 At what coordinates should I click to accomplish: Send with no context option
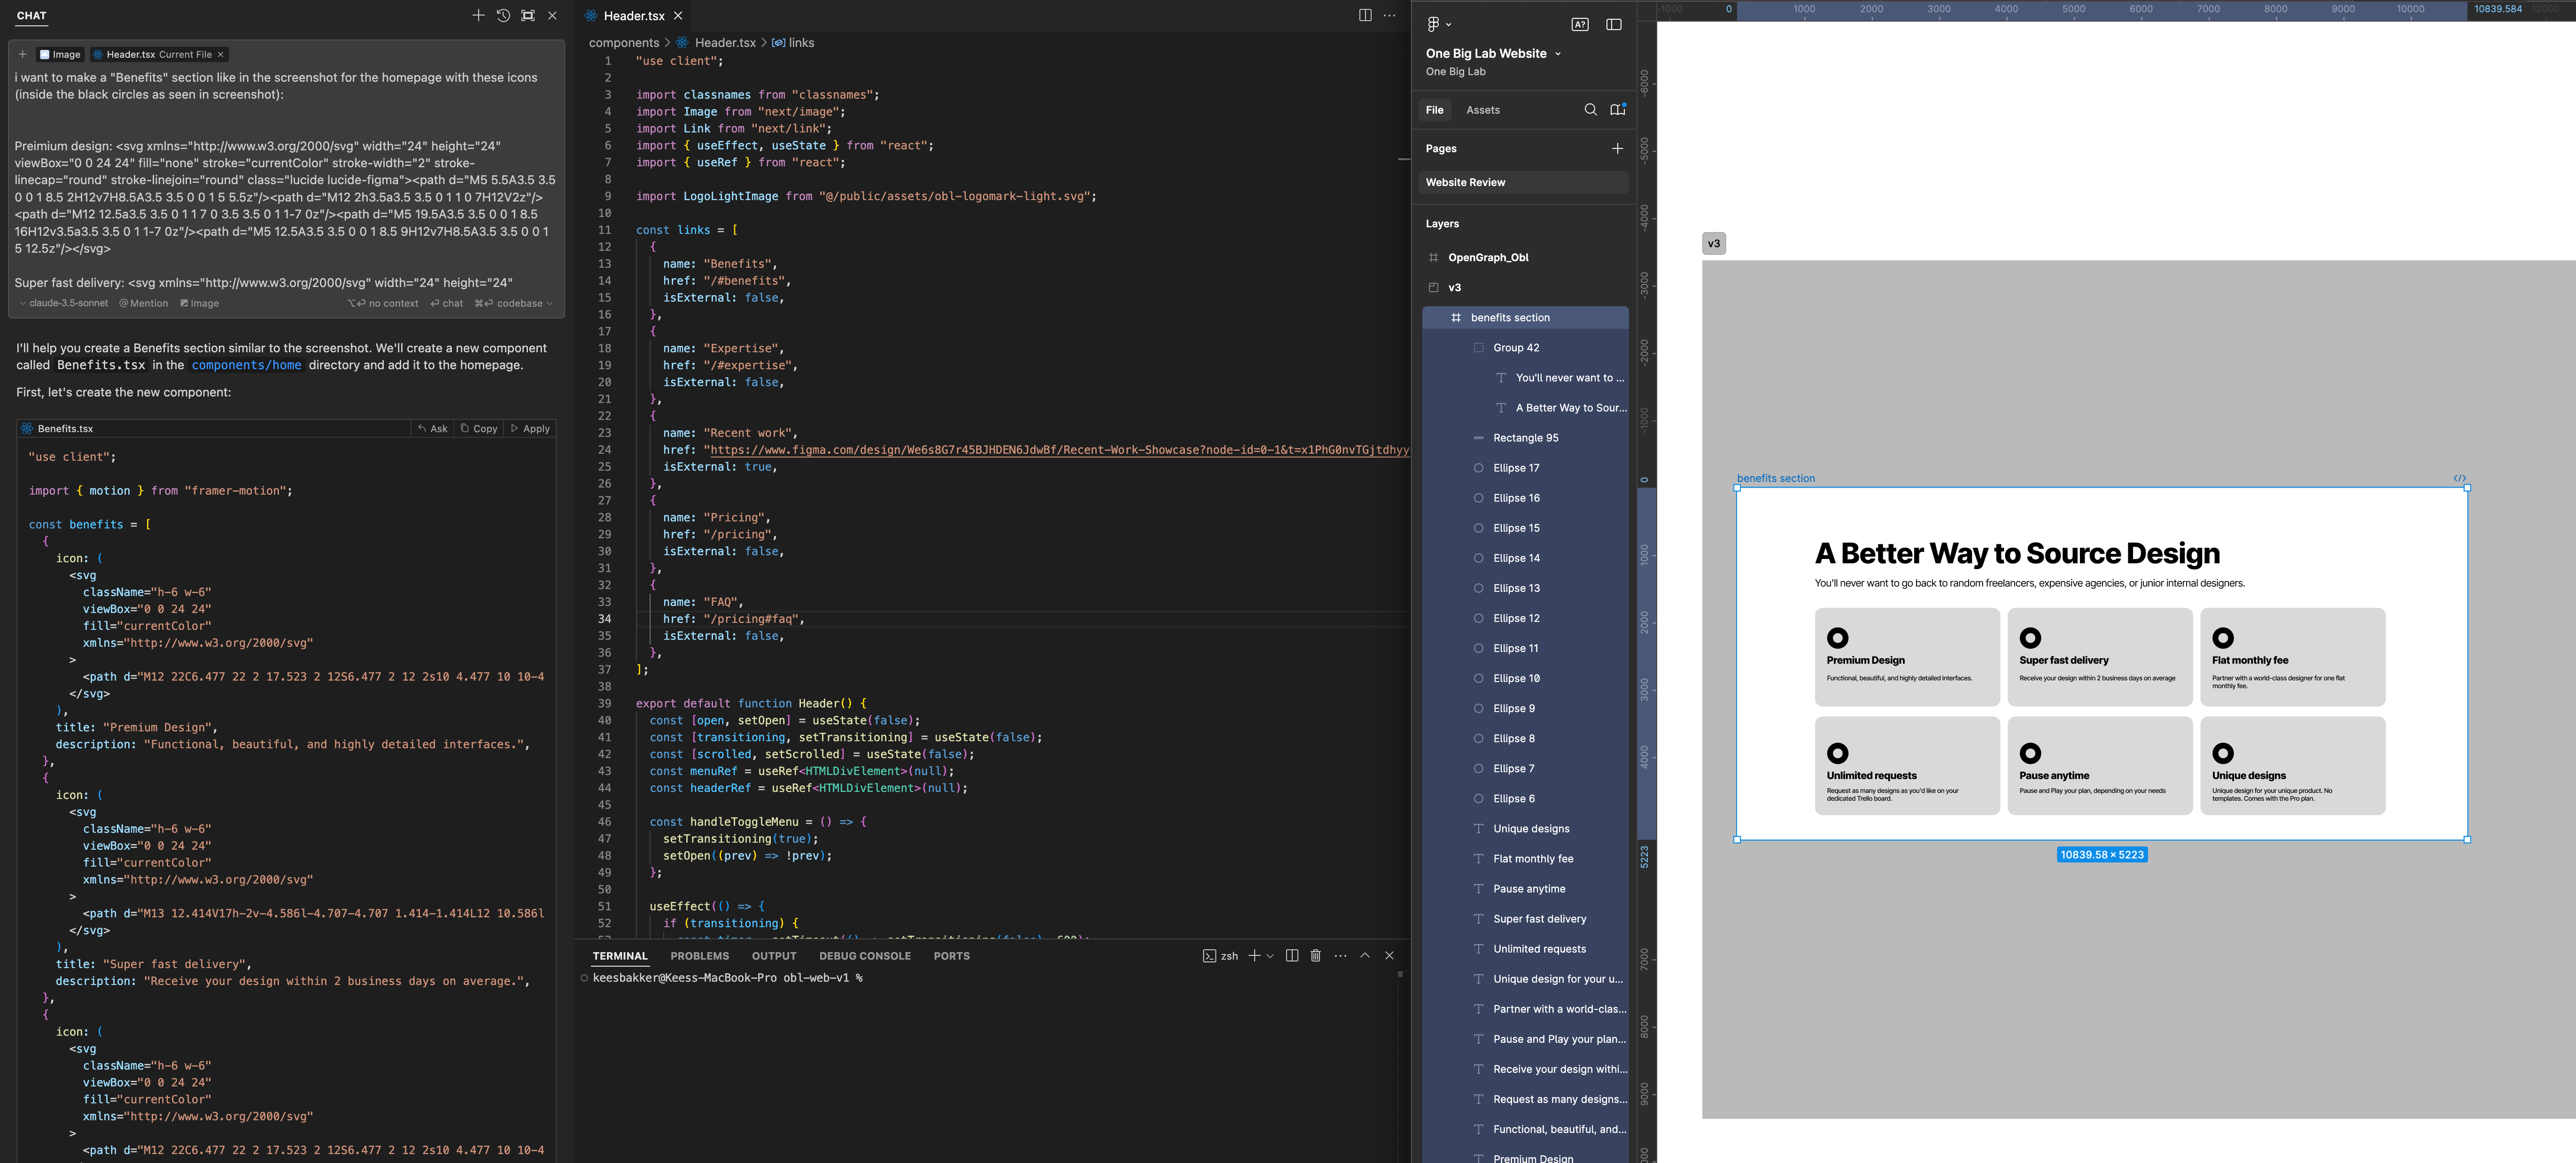pos(383,303)
